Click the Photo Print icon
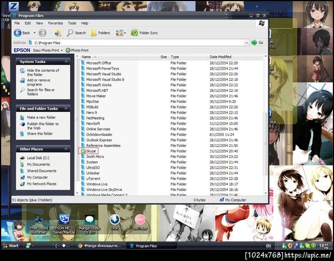Image resolution: width=334 pixels, height=261 pixels. tap(68, 50)
